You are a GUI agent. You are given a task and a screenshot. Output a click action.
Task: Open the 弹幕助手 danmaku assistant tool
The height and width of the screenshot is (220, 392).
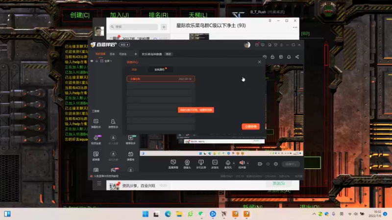pyautogui.click(x=96, y=123)
